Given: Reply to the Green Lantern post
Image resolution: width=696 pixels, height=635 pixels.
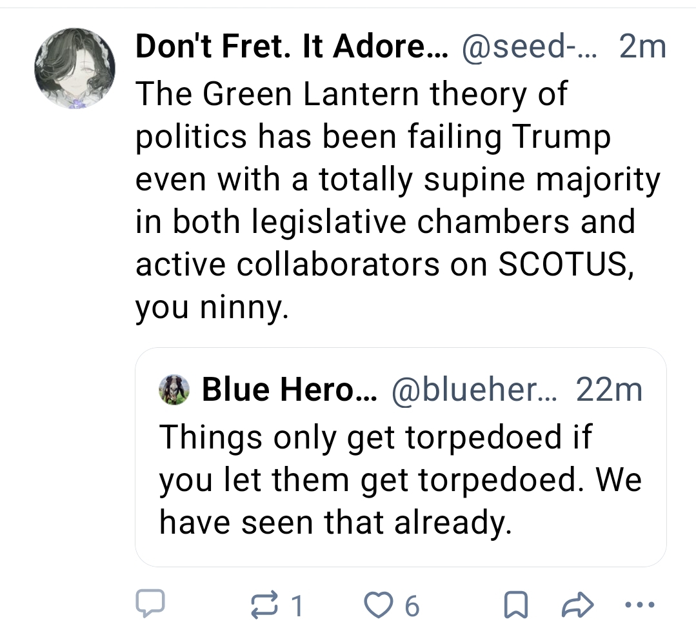Looking at the screenshot, I should click(150, 605).
